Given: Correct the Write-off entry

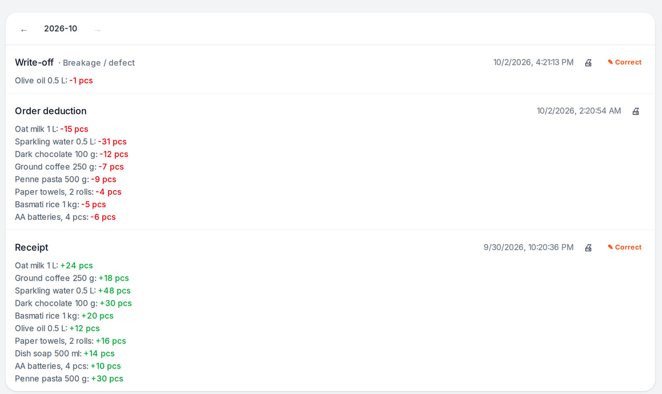Looking at the screenshot, I should coord(624,62).
